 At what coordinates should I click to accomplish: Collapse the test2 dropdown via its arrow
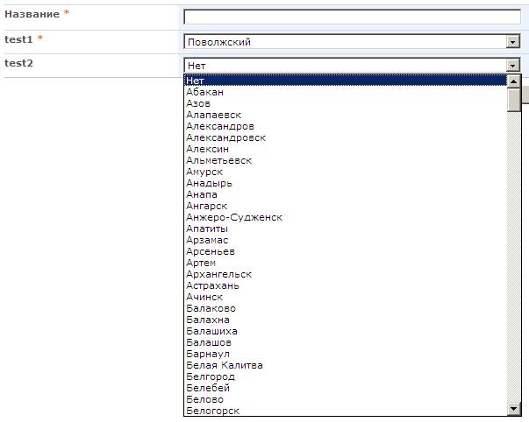[513, 65]
